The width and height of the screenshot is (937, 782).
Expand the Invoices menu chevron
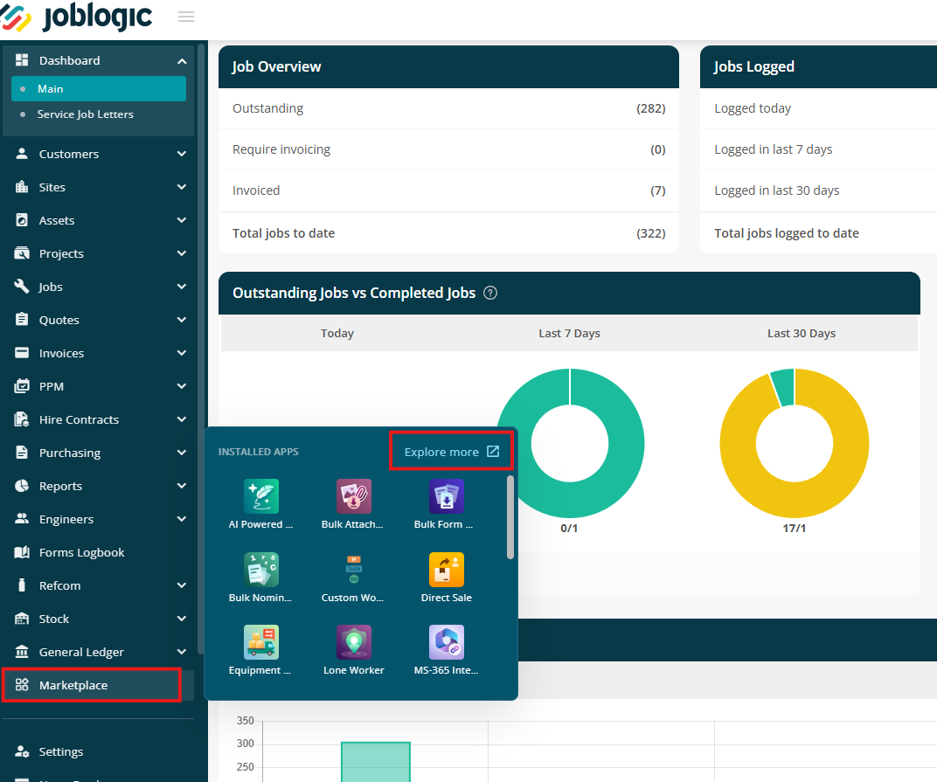point(182,353)
